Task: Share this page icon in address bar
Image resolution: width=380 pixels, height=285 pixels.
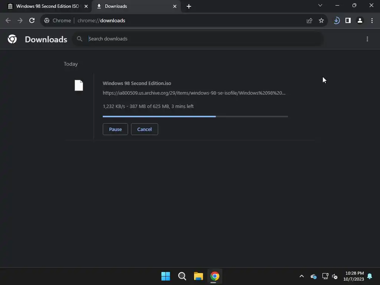Action: 309,21
